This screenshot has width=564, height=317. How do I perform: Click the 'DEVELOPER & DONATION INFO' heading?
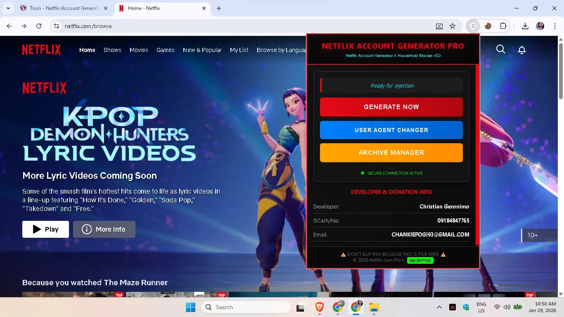click(391, 192)
